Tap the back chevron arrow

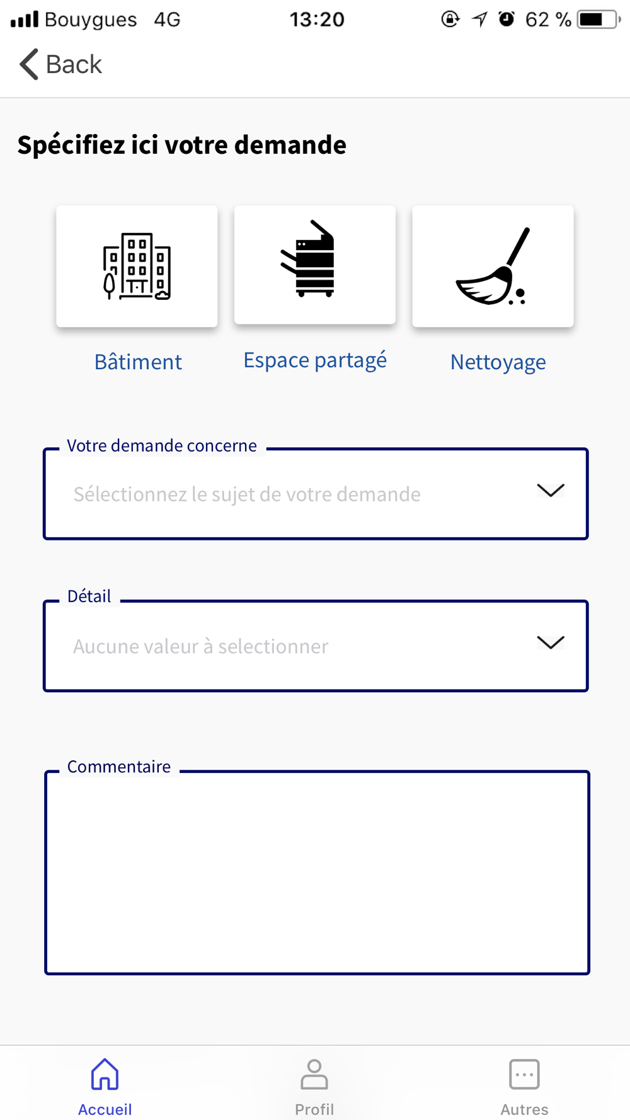tap(29, 64)
